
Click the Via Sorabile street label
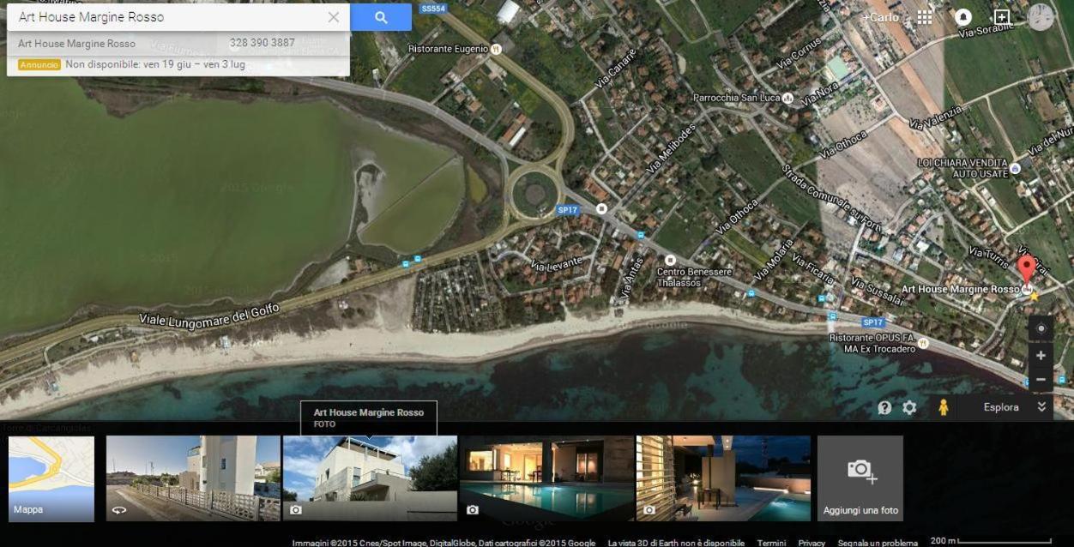click(x=986, y=30)
